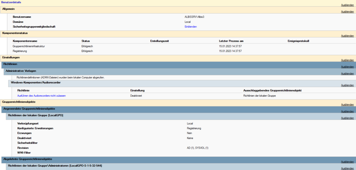
Task: Hide the Richtlinien section via Ausblenden
Action: [347, 67]
